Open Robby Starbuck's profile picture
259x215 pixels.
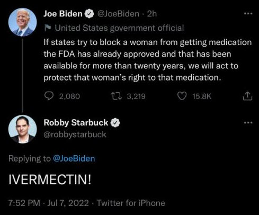(22, 129)
